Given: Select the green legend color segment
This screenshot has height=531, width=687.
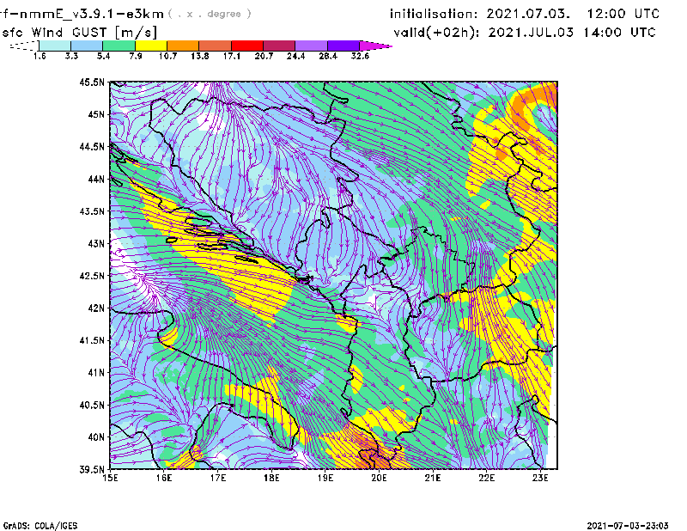Looking at the screenshot, I should coord(119,45).
